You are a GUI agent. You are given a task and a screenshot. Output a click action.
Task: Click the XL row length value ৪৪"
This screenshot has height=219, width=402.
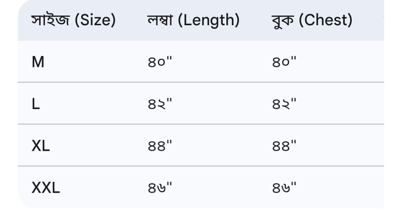click(160, 146)
